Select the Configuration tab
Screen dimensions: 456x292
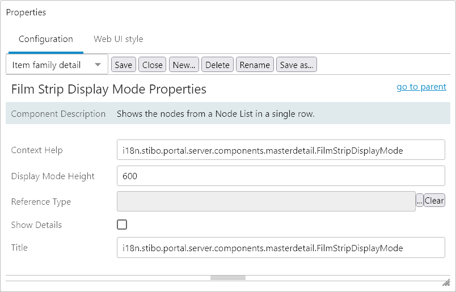(x=46, y=39)
